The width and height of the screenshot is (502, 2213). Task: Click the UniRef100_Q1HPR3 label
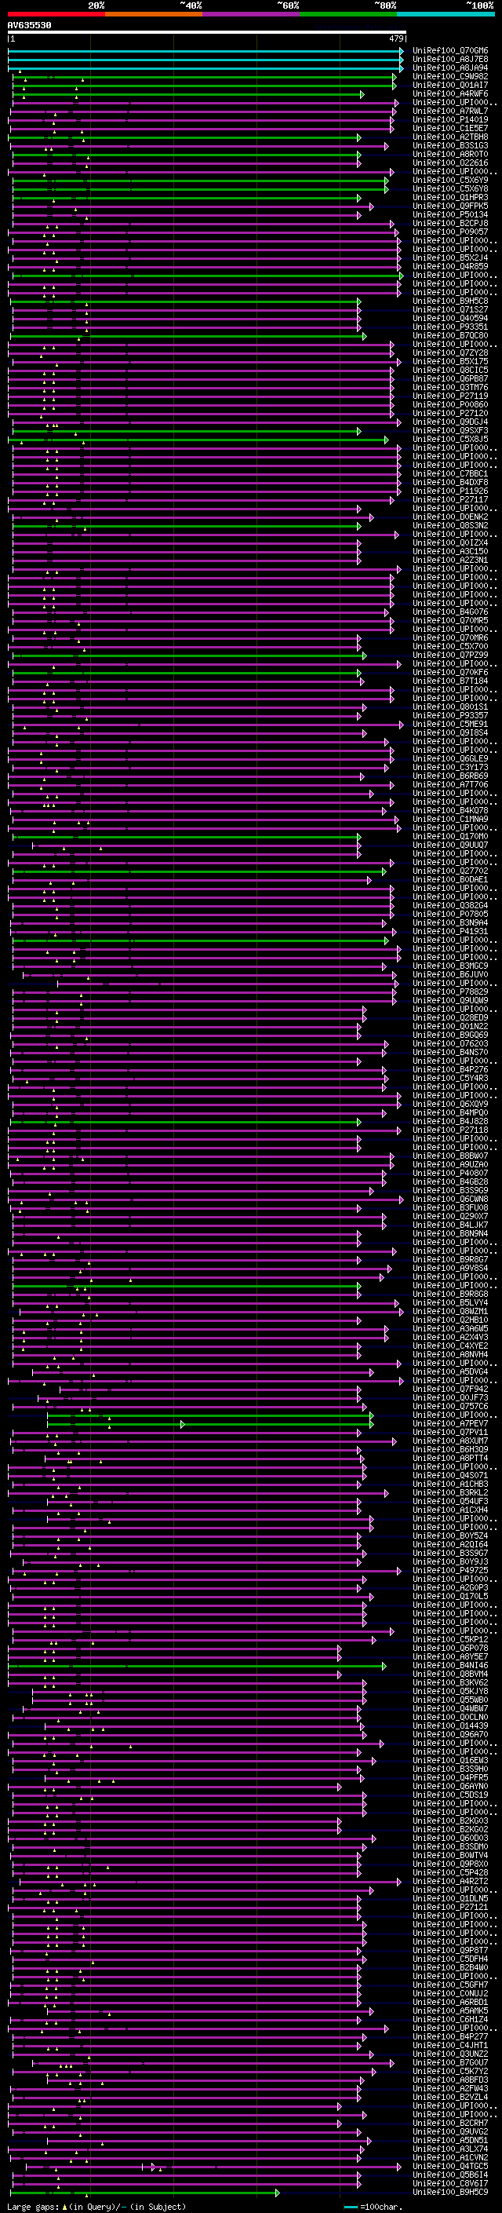coord(450,198)
